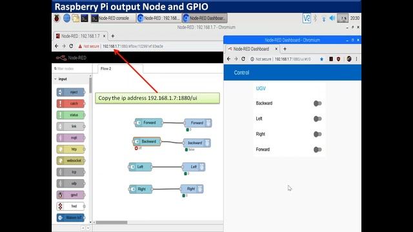The height and width of the screenshot is (232, 413).
Task: Select the tcp node in palette
Action: [x=71, y=172]
